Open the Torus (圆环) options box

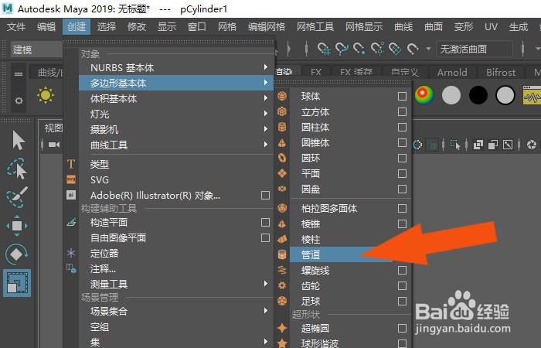402,158
